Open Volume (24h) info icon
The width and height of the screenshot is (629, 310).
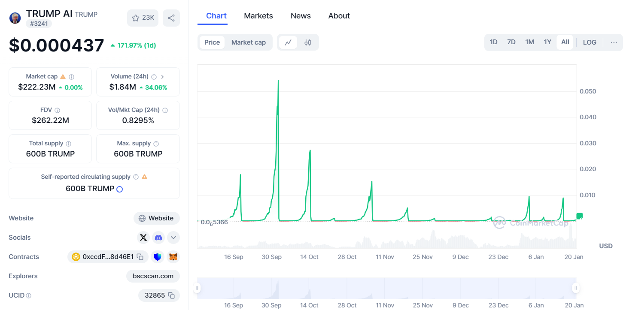pyautogui.click(x=154, y=77)
